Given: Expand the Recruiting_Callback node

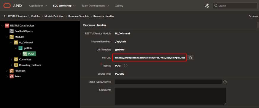Looking at the screenshot, I should (11, 65).
